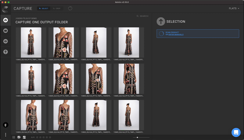244x140 pixels.
Task: Select first row first thumbnail full-length front
Action: coord(31,42)
